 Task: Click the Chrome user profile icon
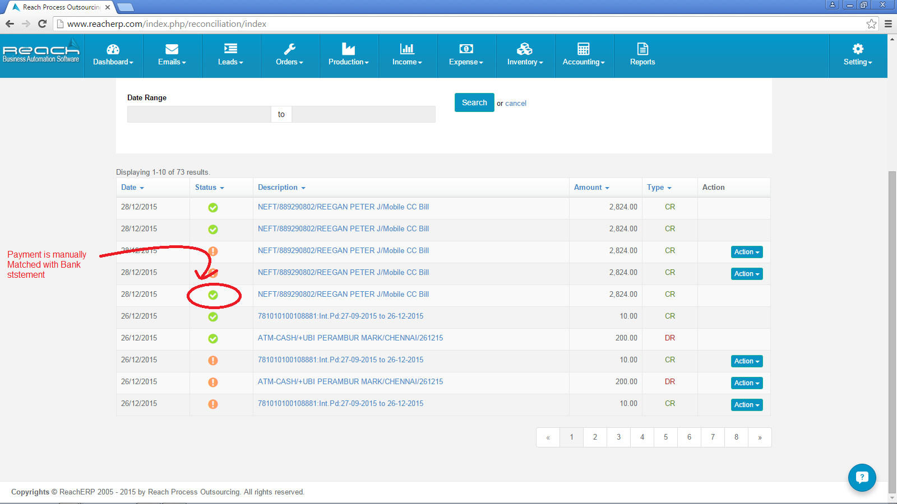(x=833, y=4)
